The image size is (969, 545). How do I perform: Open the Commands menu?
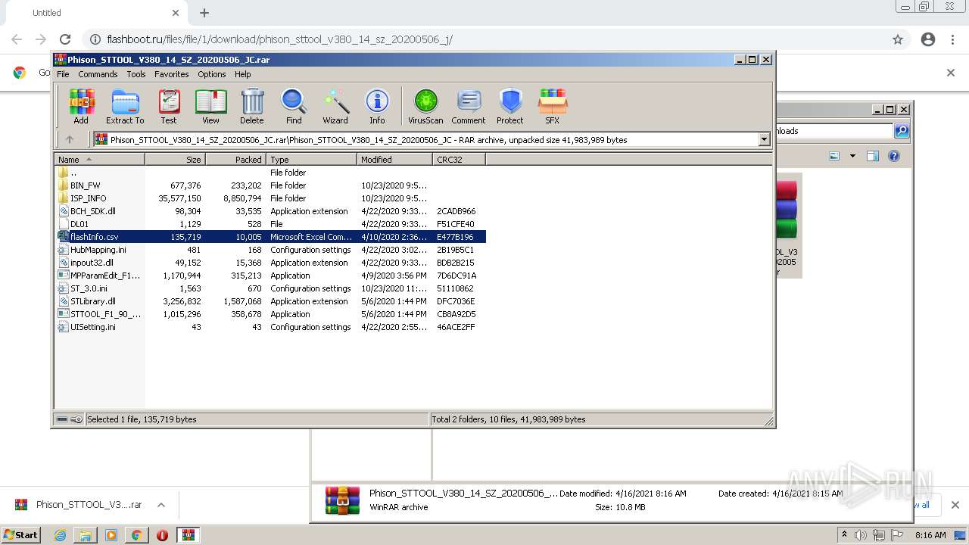pyautogui.click(x=98, y=74)
